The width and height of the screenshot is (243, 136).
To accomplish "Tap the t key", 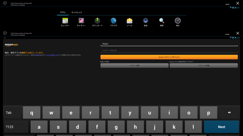I will click(x=110, y=112).
